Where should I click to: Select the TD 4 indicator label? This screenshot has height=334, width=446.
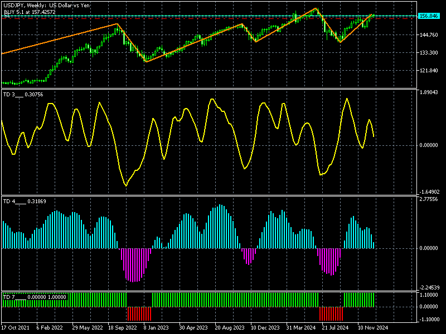25,202
